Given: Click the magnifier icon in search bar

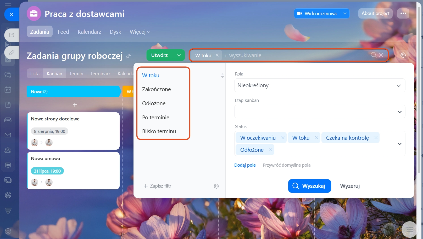Looking at the screenshot, I should pos(374,55).
